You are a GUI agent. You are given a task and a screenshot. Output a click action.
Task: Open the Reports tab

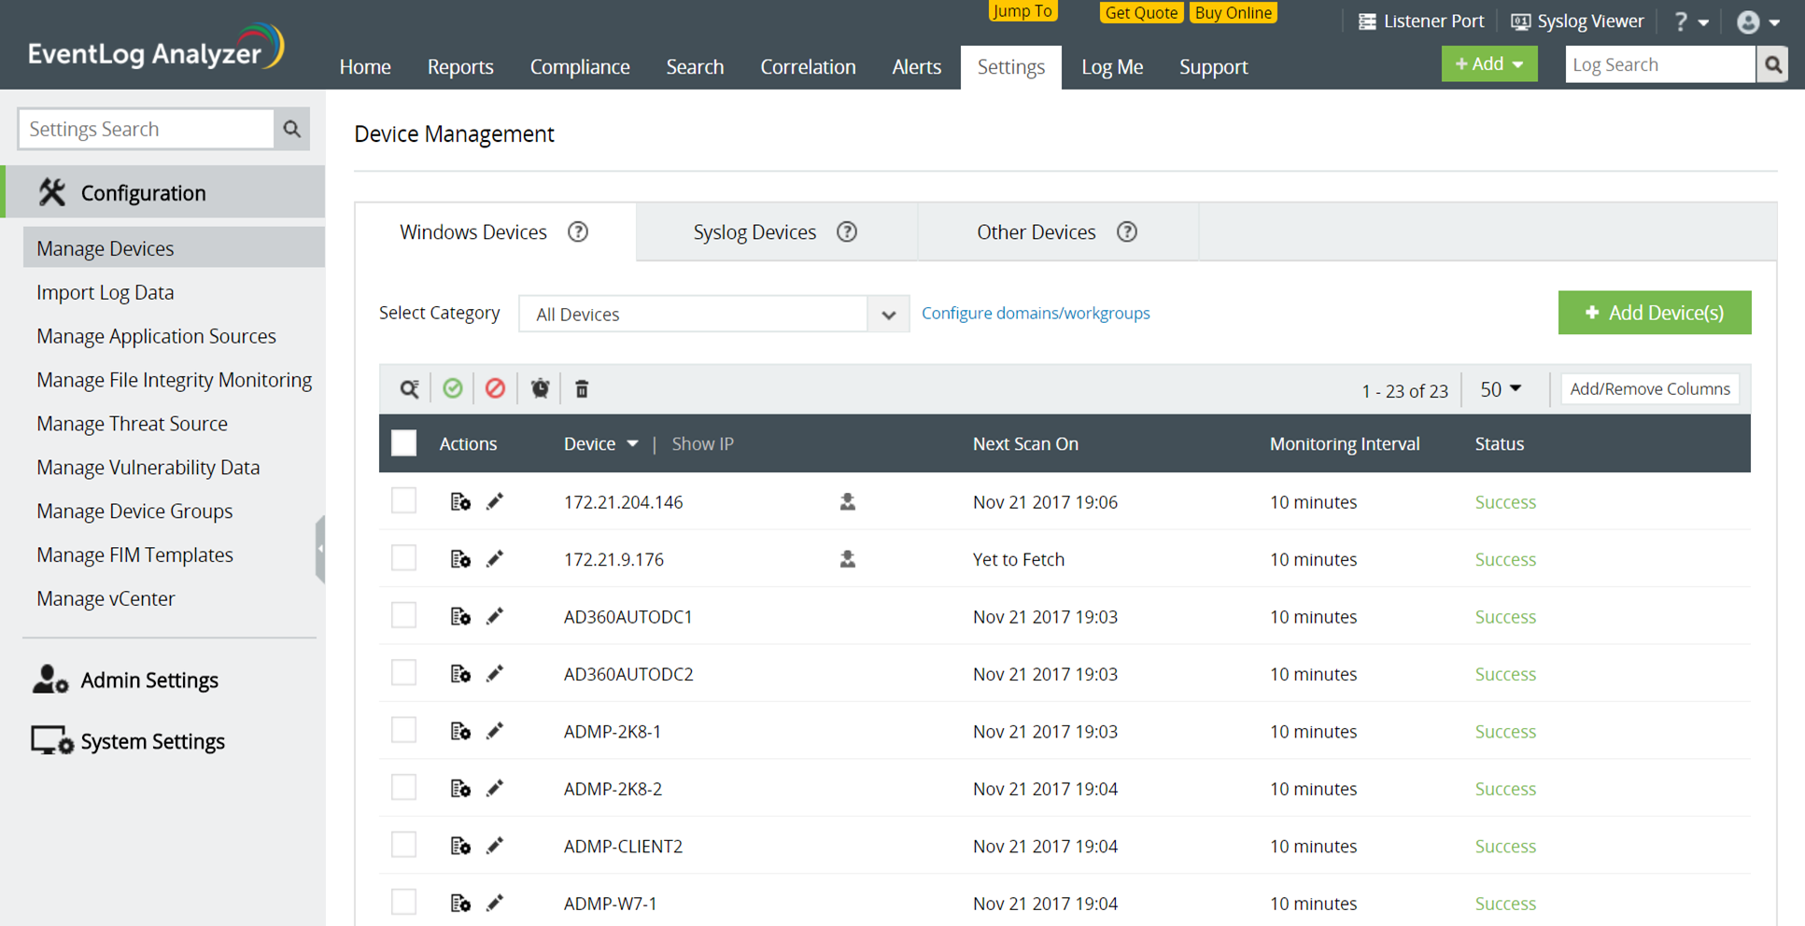460,67
